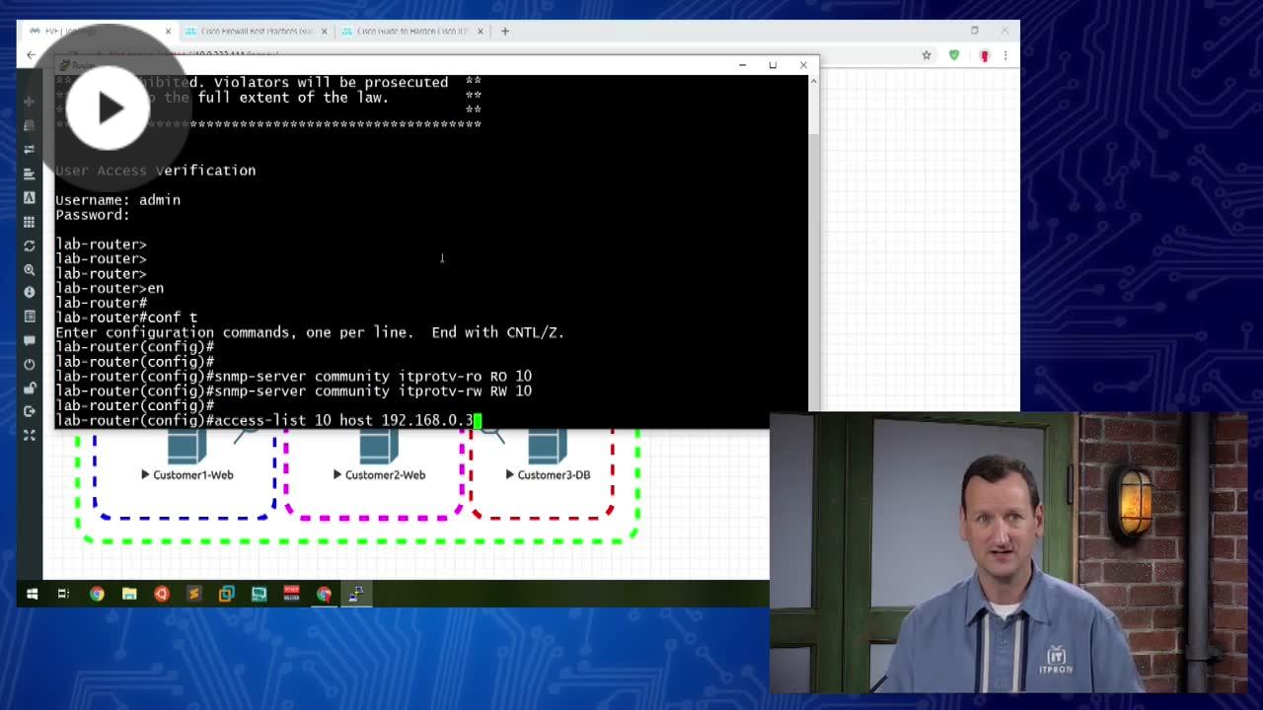Open the chat bubble icon in sidebar

coord(29,339)
